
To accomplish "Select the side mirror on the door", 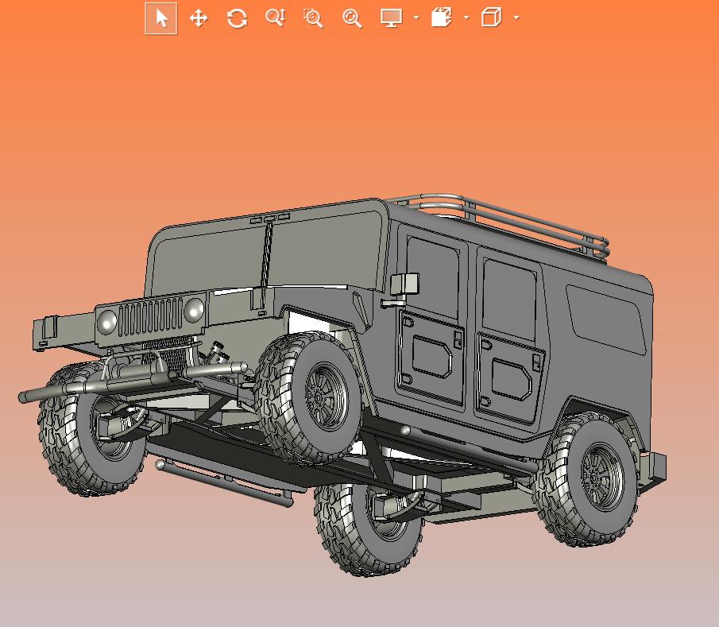I will click(x=405, y=284).
